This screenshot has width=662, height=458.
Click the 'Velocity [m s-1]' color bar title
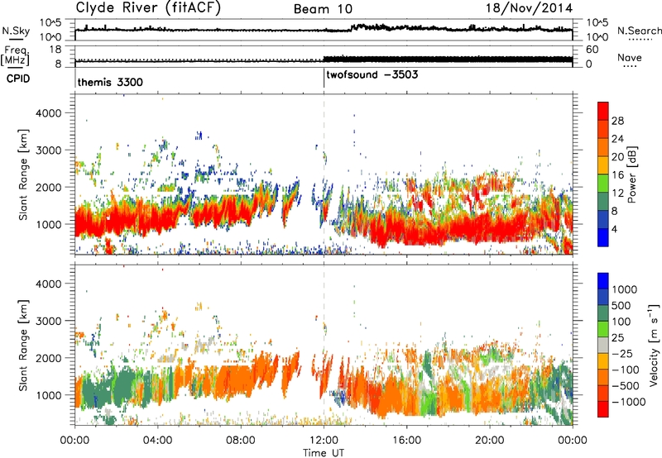654,345
